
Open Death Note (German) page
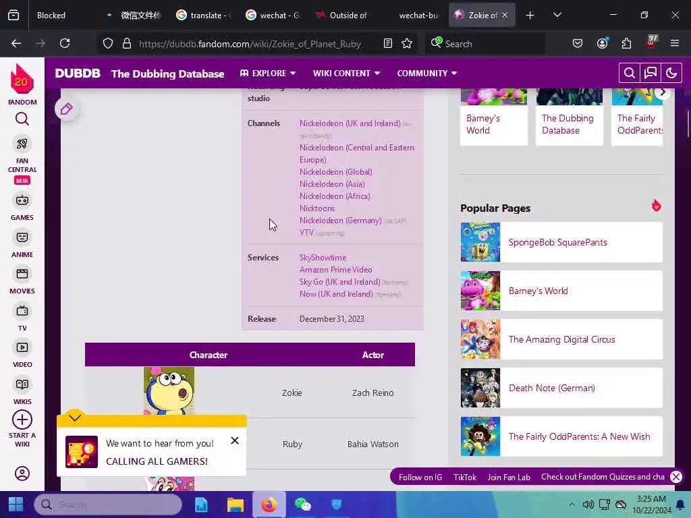point(561,388)
